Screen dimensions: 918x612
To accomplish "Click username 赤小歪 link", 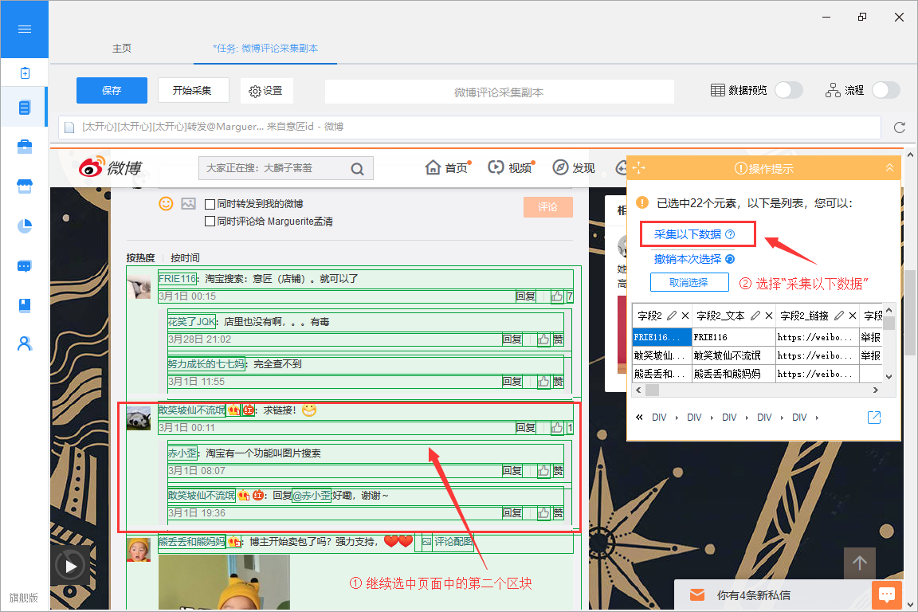I will click(182, 453).
